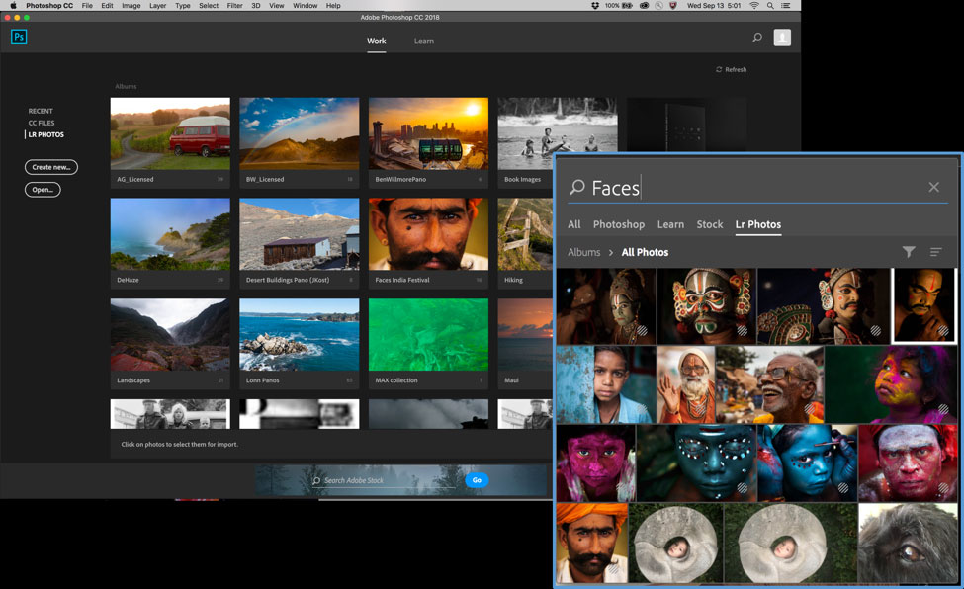Image resolution: width=964 pixels, height=589 pixels.
Task: Open the Hiking album thumbnail
Action: click(x=525, y=234)
